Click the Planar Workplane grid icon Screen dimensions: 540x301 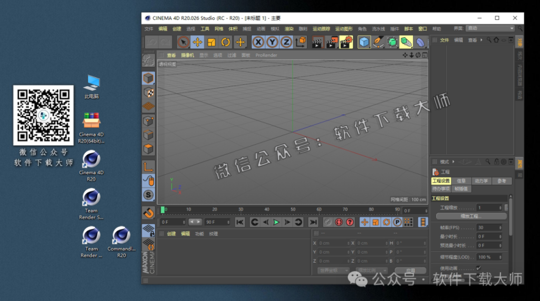coord(148,245)
